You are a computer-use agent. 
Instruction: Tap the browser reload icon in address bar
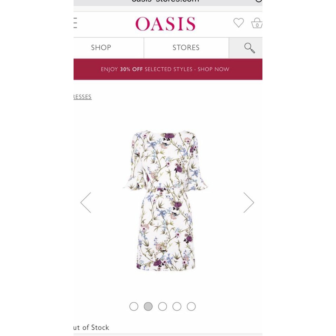[259, 1]
